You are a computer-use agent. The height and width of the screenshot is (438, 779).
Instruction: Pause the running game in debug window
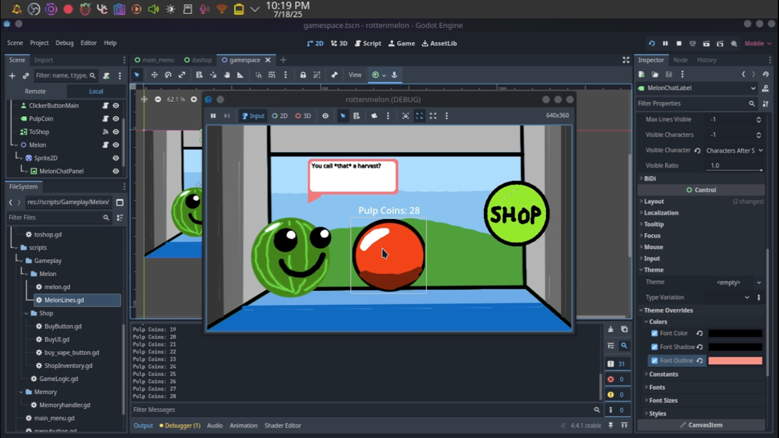coord(213,116)
